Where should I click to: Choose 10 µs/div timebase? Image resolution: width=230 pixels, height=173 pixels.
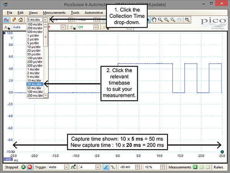[x=35, y=47]
